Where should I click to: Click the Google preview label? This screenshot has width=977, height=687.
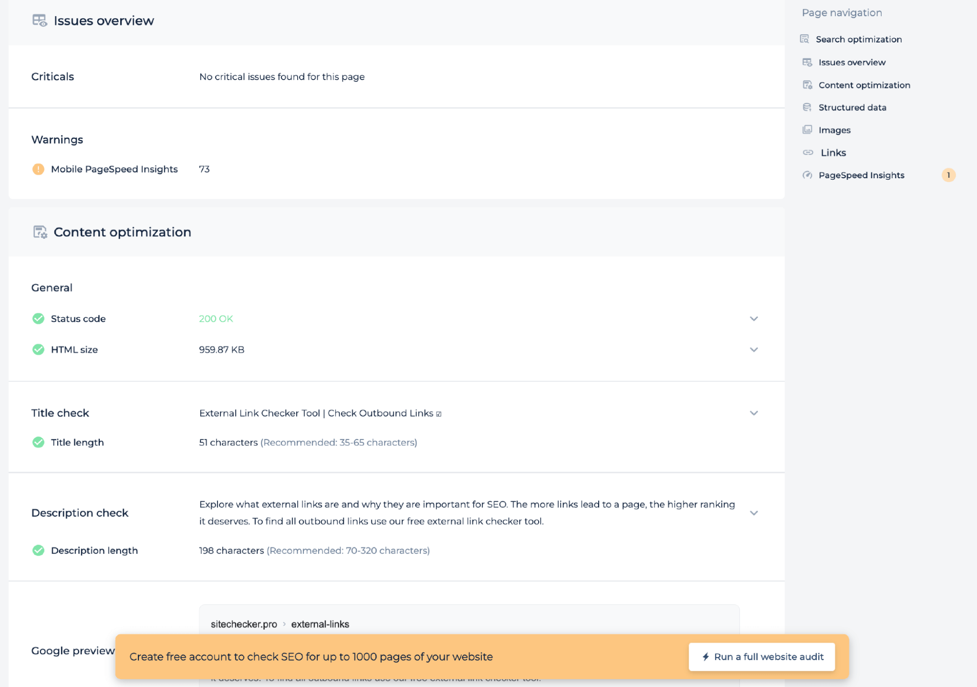(73, 650)
